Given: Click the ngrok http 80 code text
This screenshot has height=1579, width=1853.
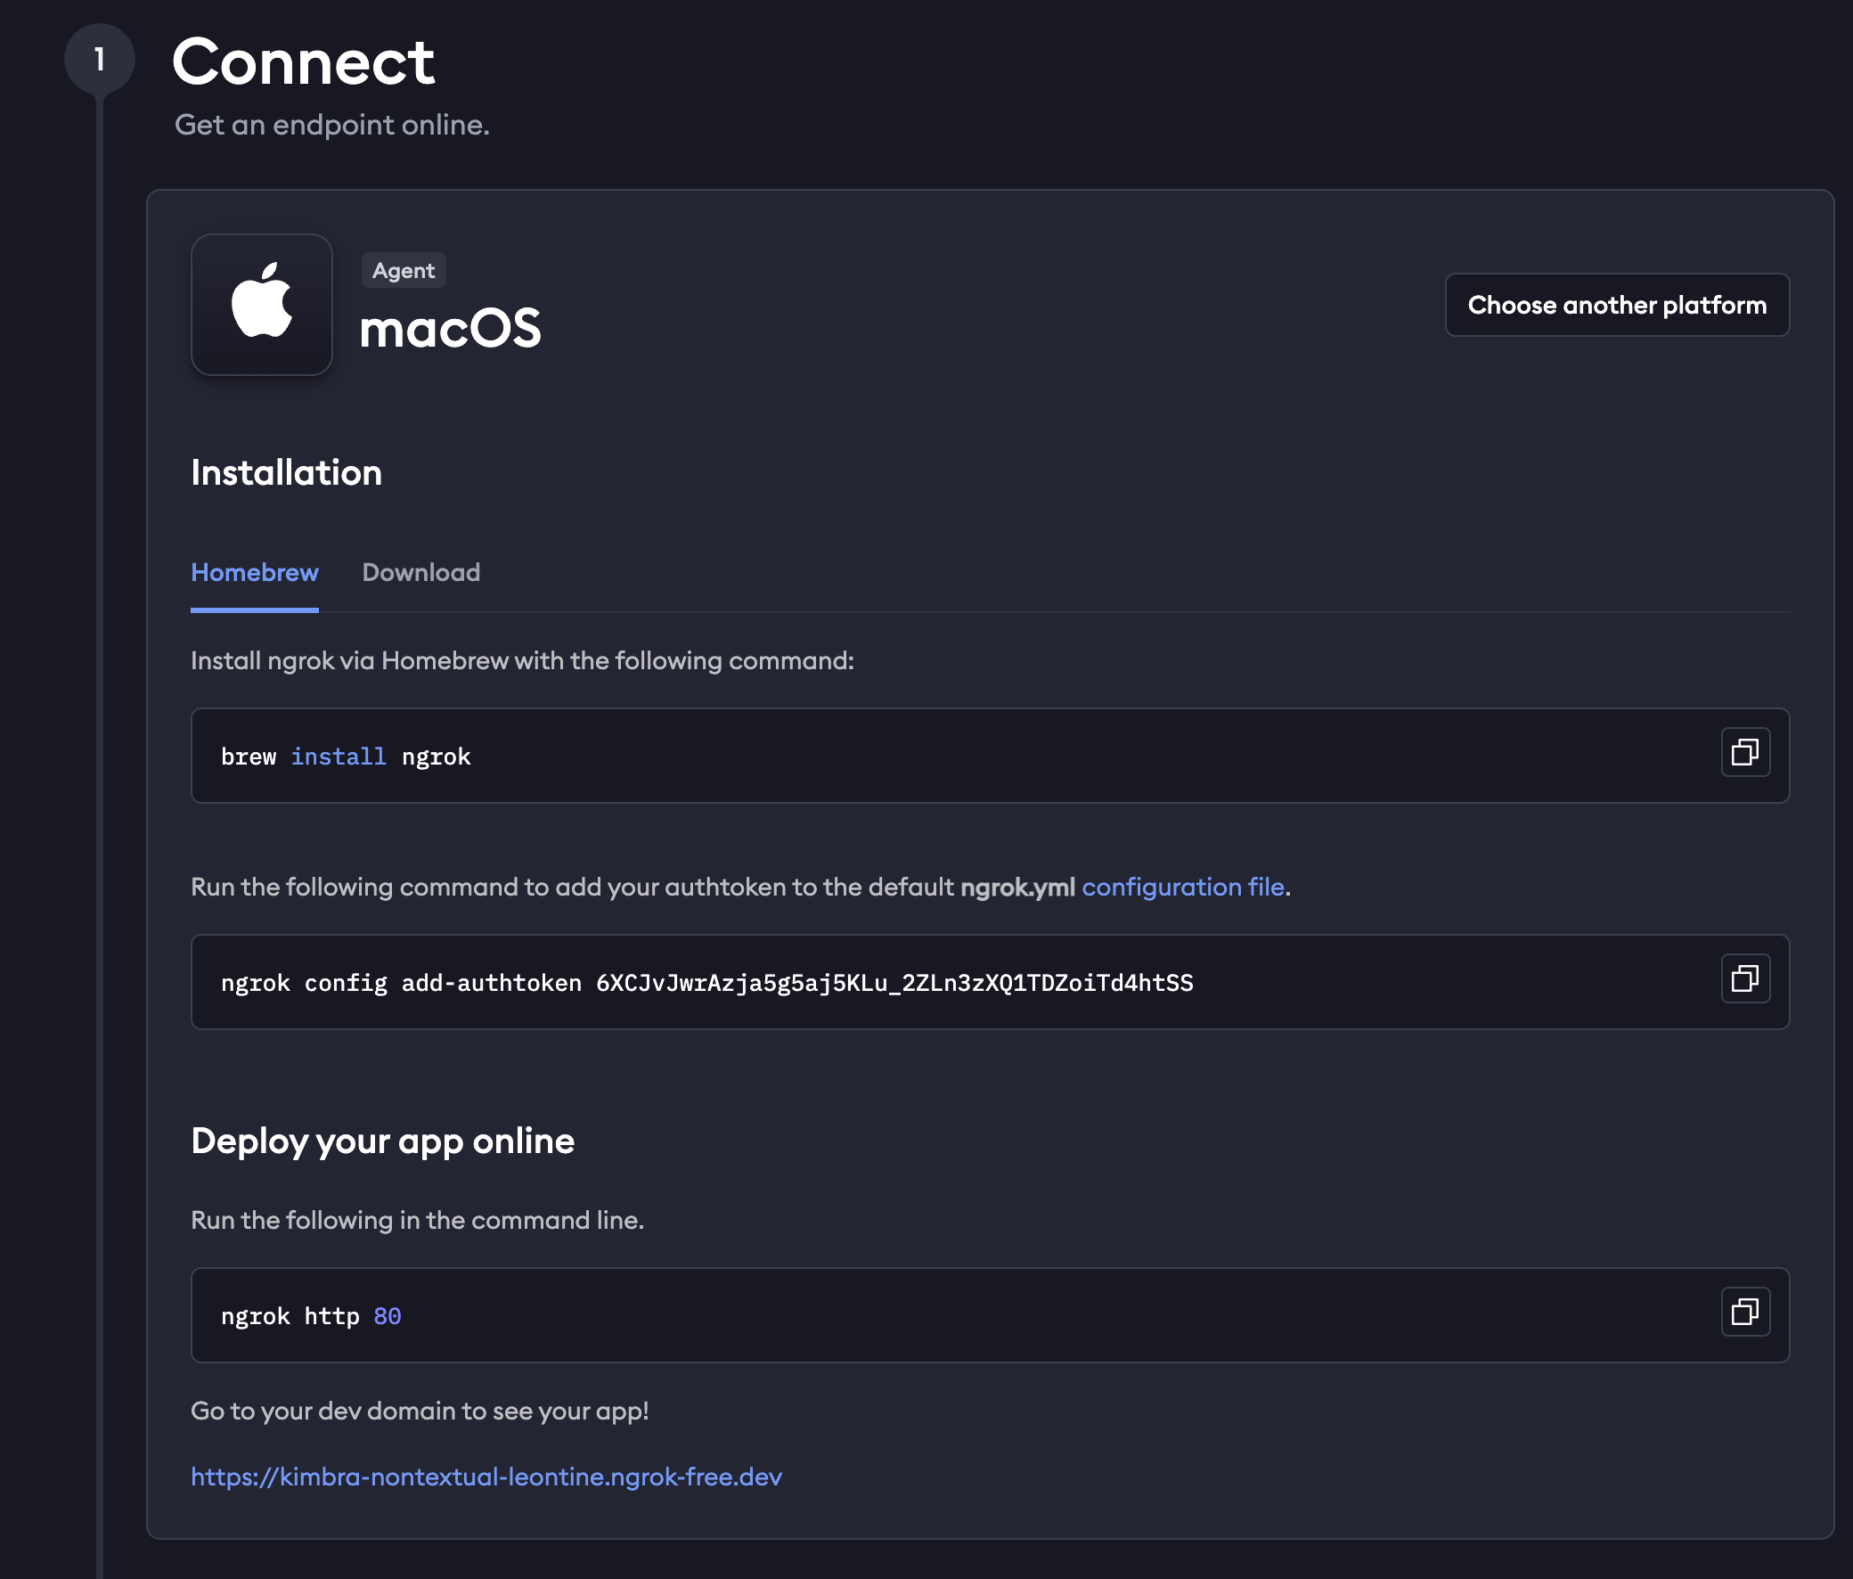Looking at the screenshot, I should tap(311, 1316).
